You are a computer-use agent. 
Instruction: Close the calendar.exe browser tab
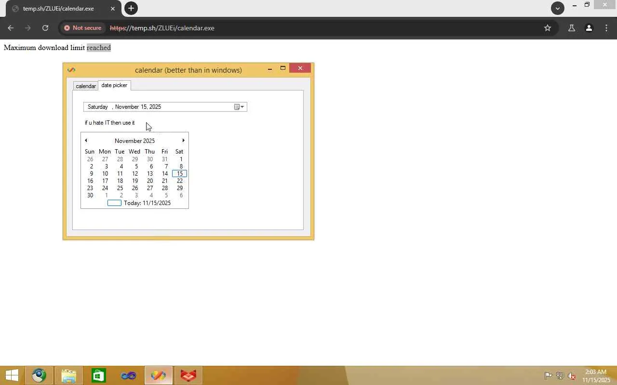click(x=113, y=9)
